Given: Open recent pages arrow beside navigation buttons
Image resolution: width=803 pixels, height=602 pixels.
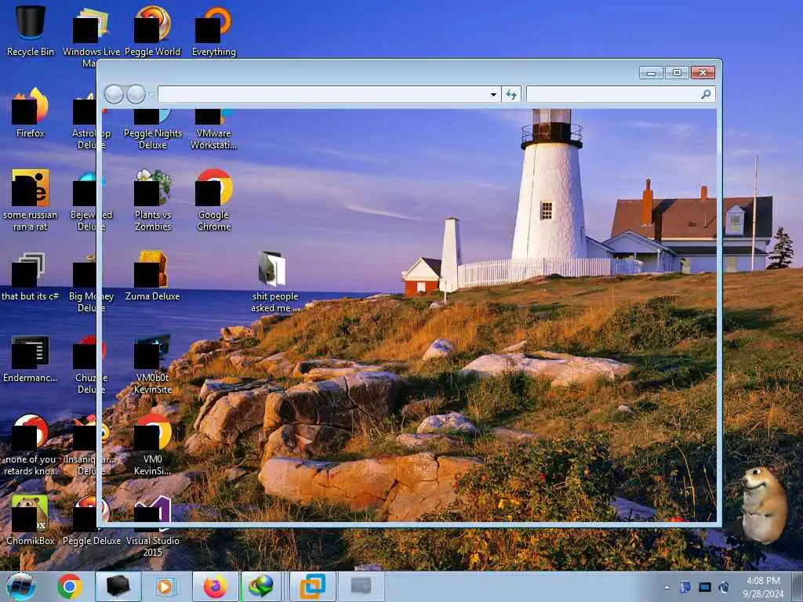Looking at the screenshot, I should tap(151, 94).
